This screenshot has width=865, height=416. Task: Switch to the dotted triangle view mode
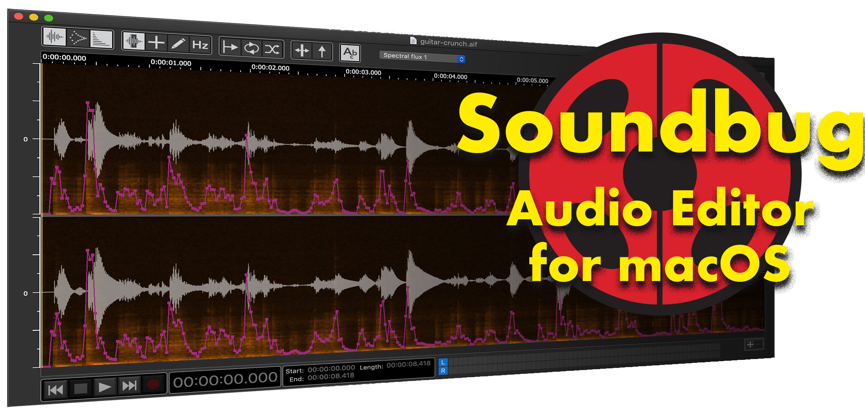(x=78, y=38)
